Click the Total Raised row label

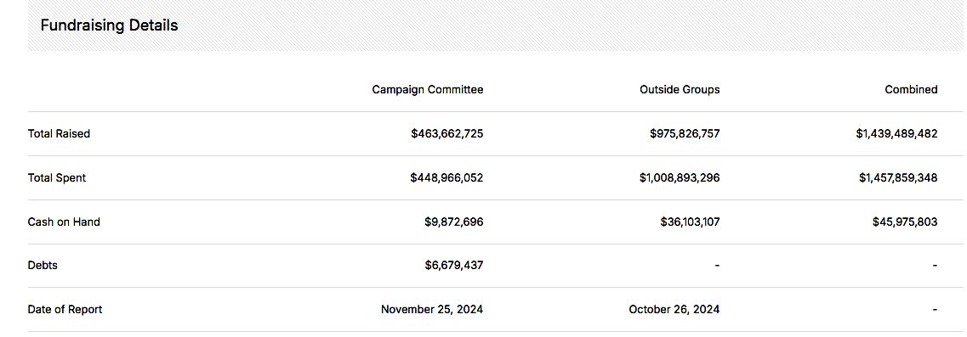click(59, 133)
